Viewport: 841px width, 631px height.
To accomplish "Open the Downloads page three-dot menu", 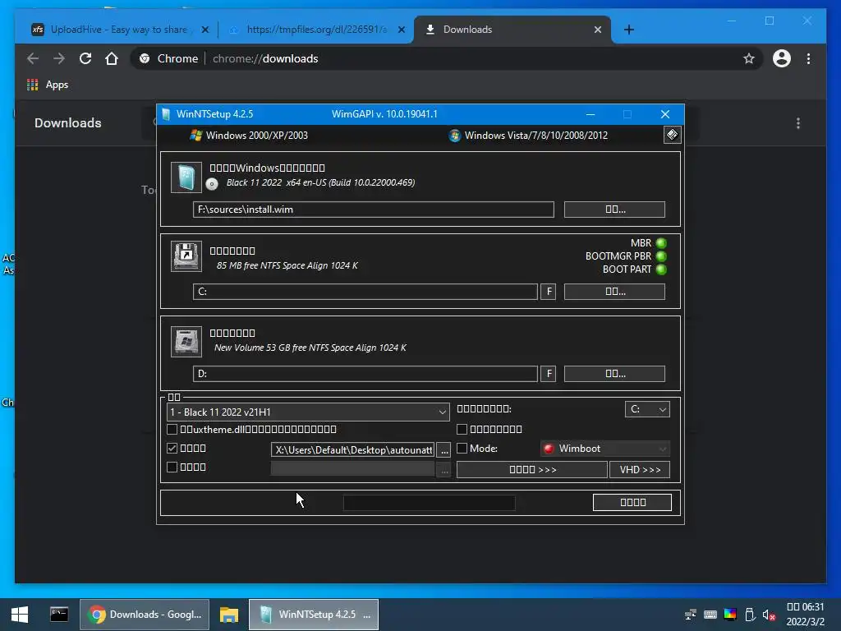I will (x=798, y=123).
